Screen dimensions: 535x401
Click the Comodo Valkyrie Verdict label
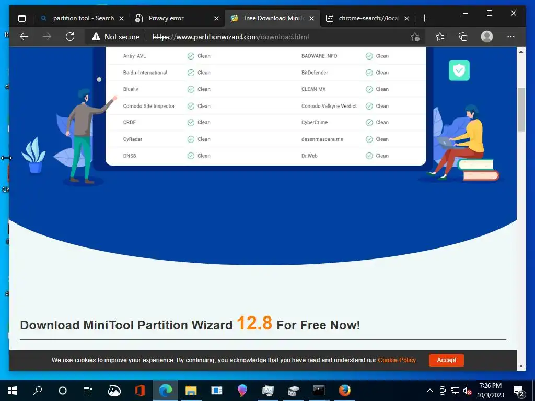point(329,106)
